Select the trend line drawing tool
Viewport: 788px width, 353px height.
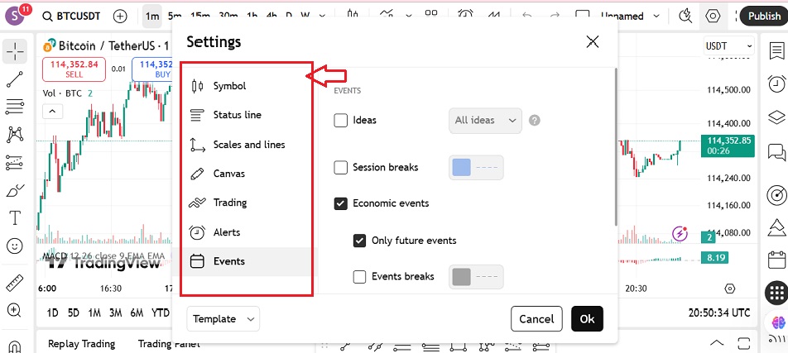[15, 79]
